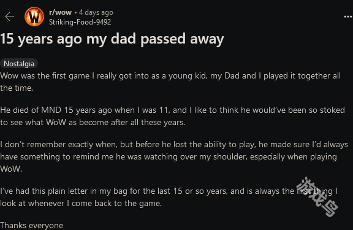The image size is (353, 230).
Task: Click the post title about dad passing away
Action: pyautogui.click(x=112, y=39)
